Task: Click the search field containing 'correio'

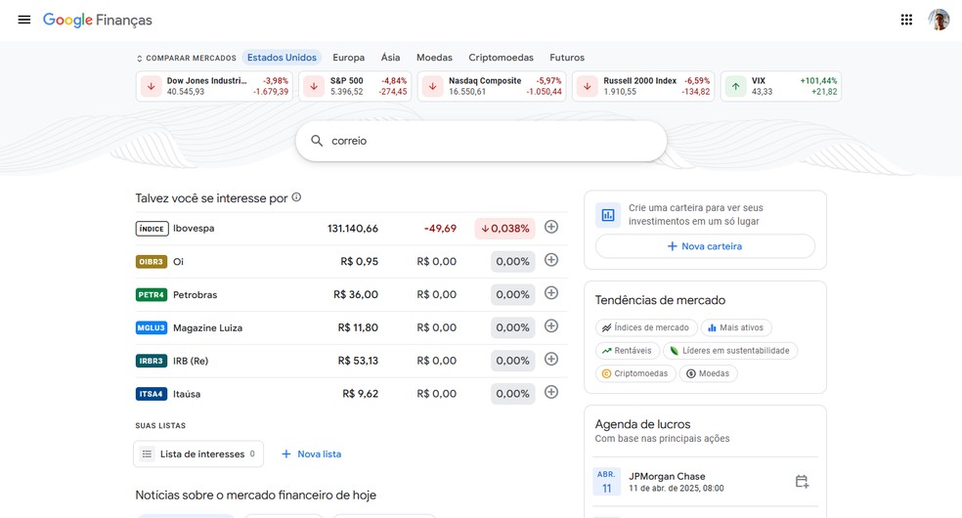Action: [x=481, y=141]
